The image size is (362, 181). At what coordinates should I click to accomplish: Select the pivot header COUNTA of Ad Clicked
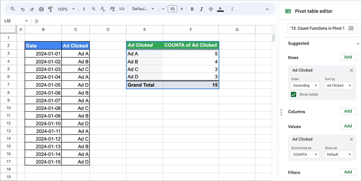click(x=191, y=45)
